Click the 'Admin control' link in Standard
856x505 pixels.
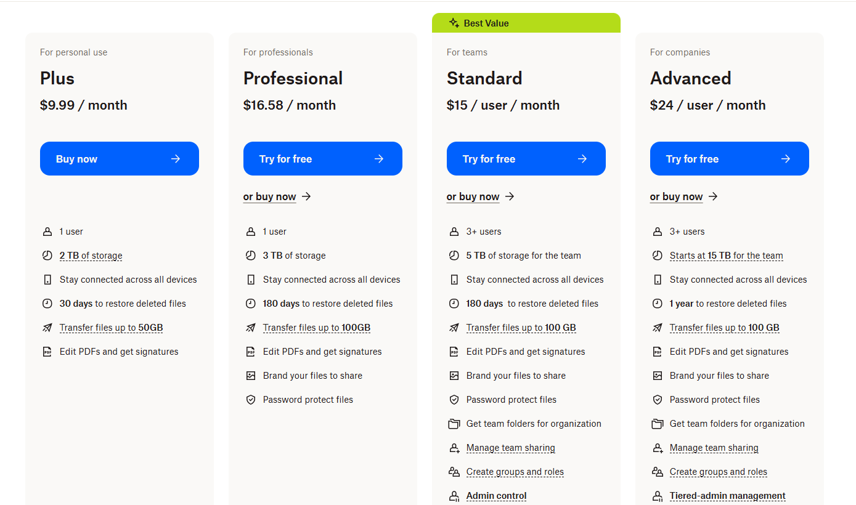point(497,496)
